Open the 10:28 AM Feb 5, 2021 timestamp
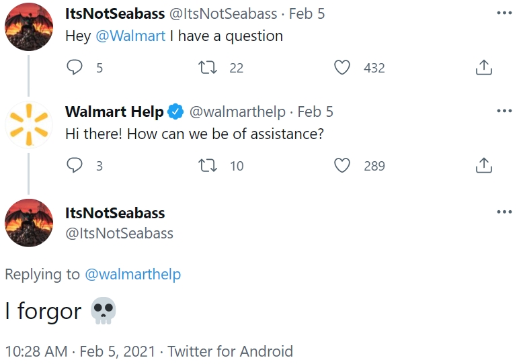 (x=81, y=351)
